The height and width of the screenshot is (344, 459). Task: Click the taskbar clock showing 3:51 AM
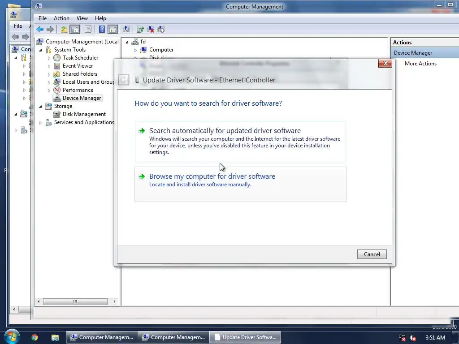(435, 338)
